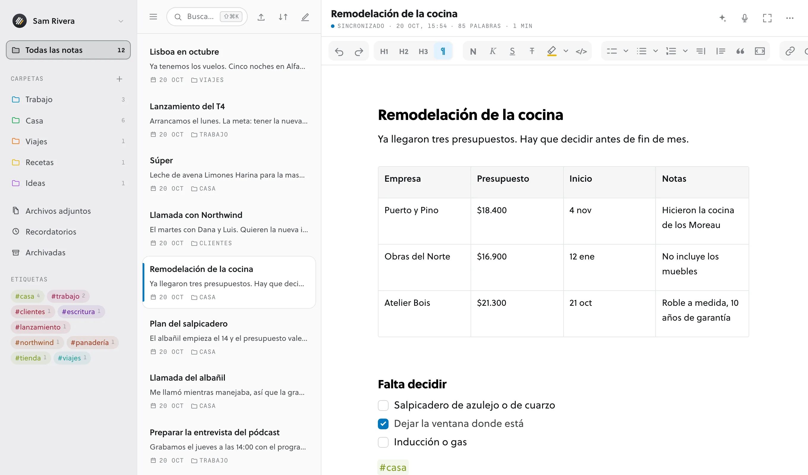Toggle the paragraph style button
Viewport: 808px width, 475px height.
tap(443, 51)
